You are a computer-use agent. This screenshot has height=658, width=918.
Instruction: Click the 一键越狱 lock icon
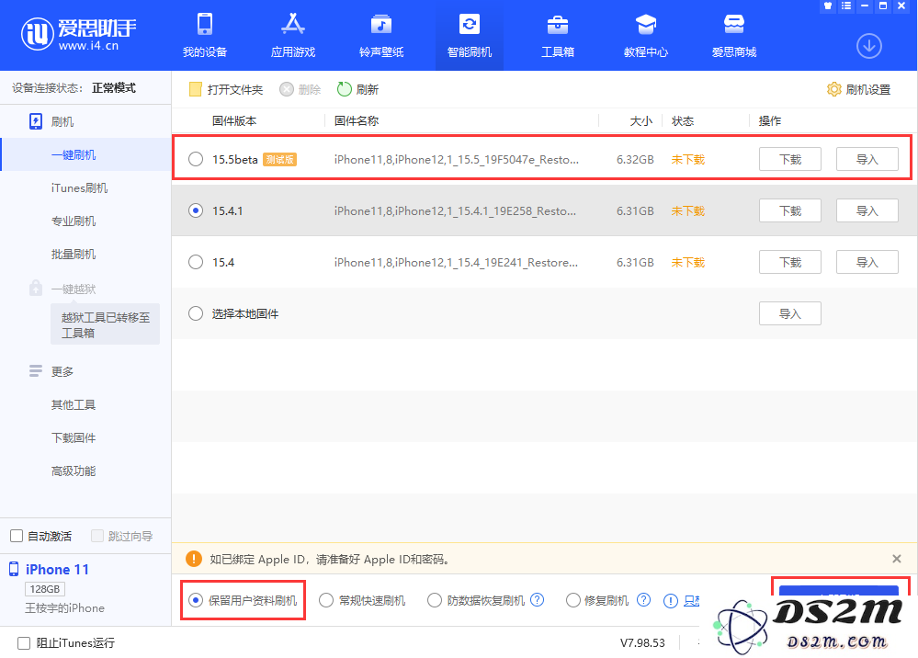(36, 288)
